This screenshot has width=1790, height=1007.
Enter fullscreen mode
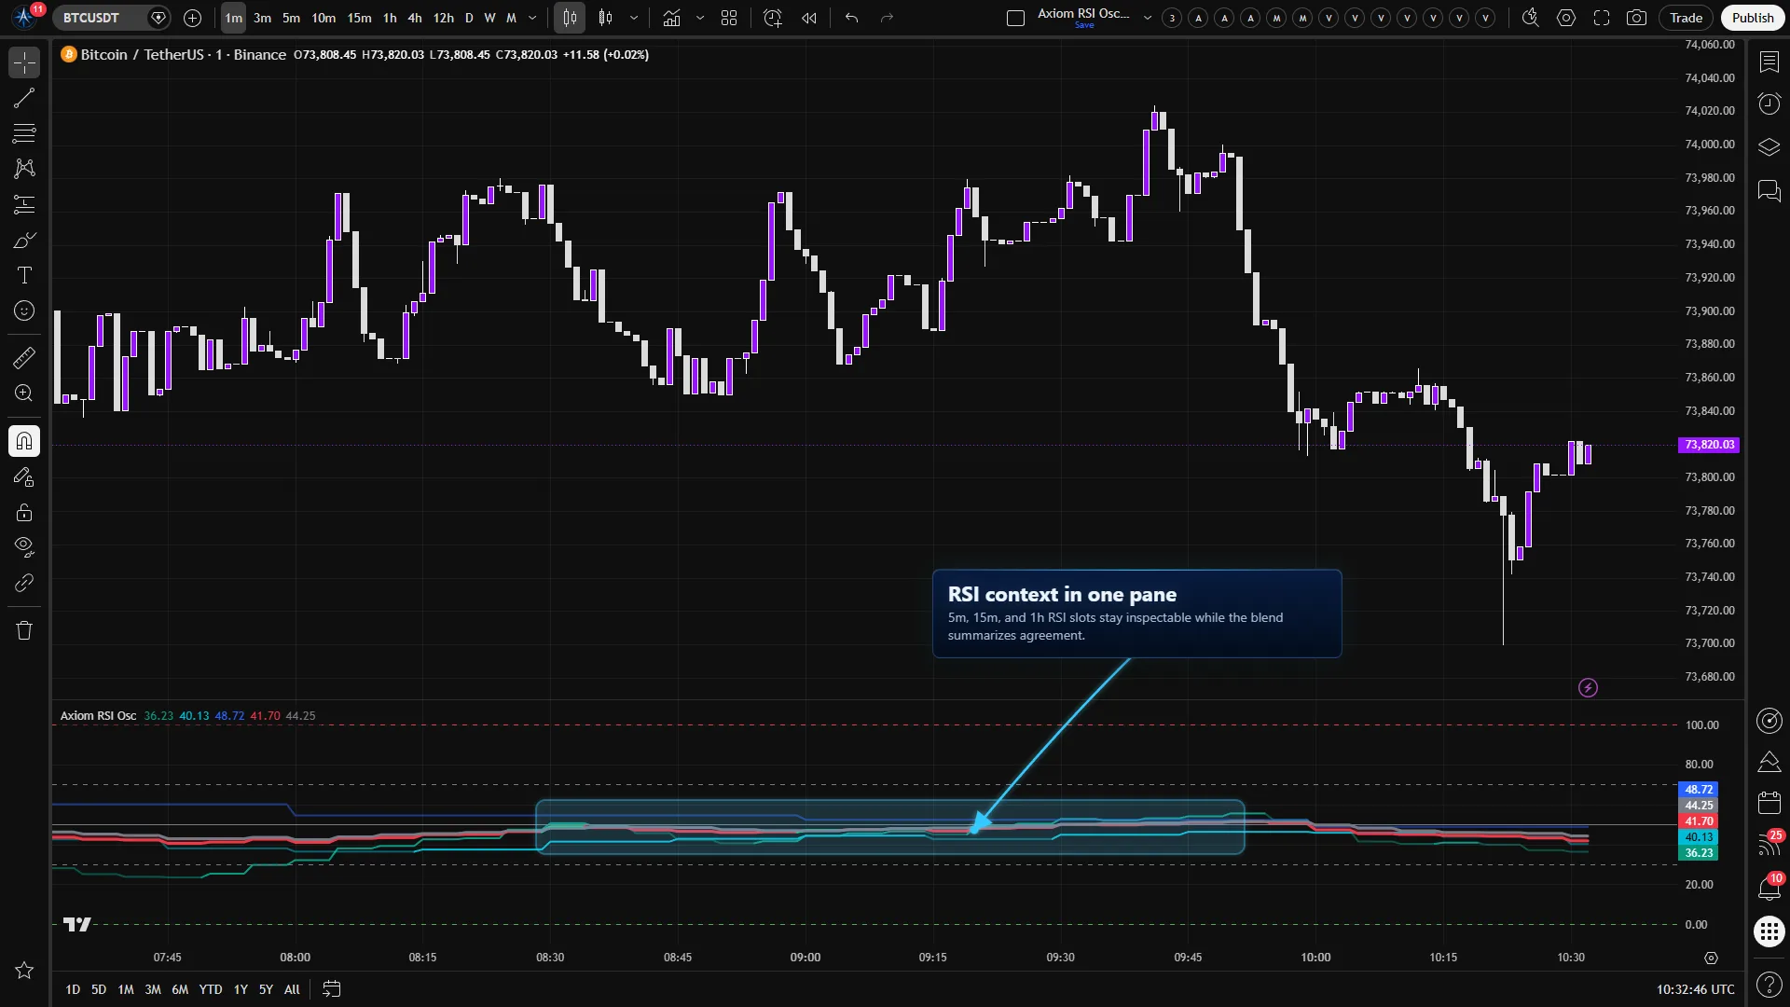1602,18
